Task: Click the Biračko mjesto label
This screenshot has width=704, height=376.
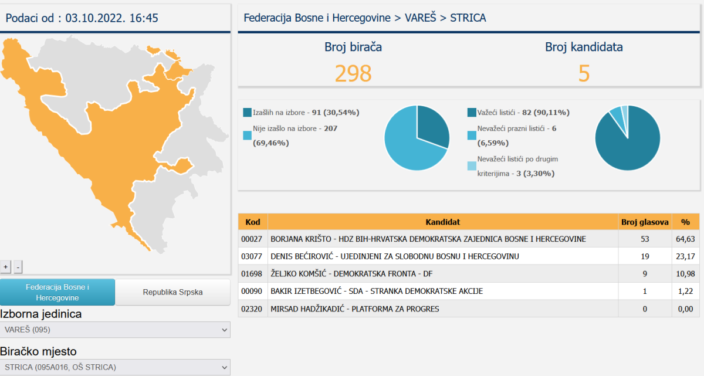Action: pyautogui.click(x=39, y=351)
